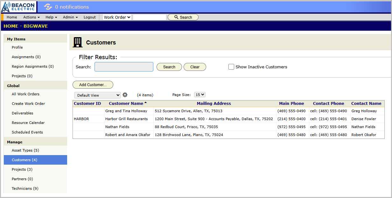Expand the Admin menu
The width and height of the screenshot is (392, 198).
click(x=70, y=17)
